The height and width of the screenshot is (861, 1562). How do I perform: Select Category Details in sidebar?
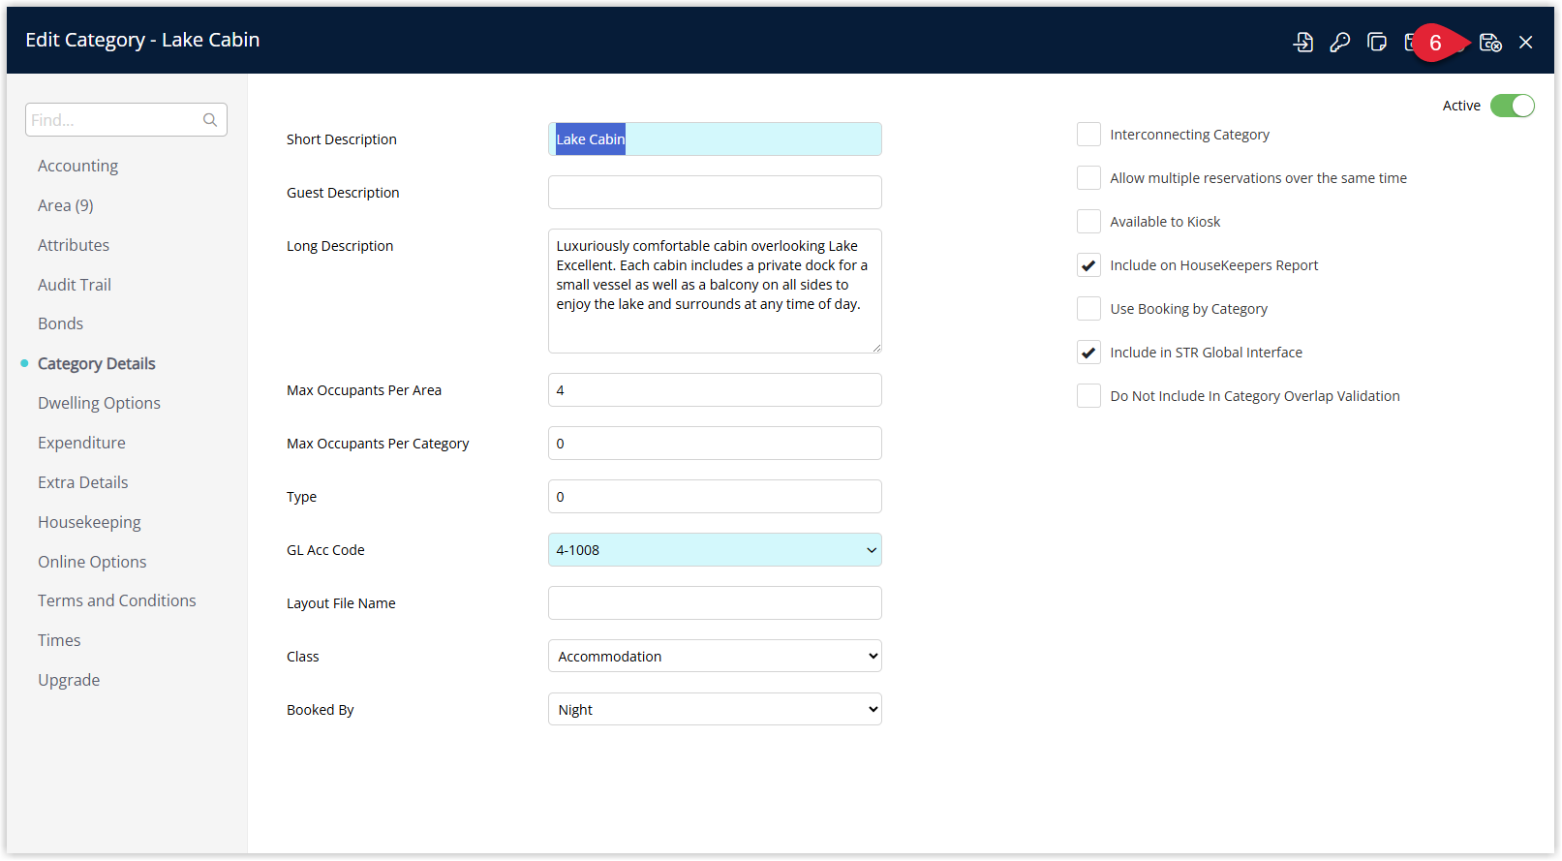click(x=97, y=363)
